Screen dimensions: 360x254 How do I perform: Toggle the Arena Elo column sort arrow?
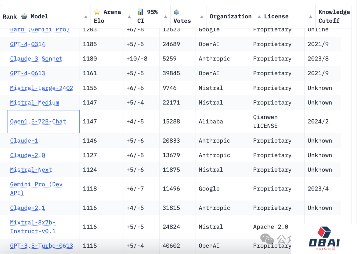click(x=129, y=17)
